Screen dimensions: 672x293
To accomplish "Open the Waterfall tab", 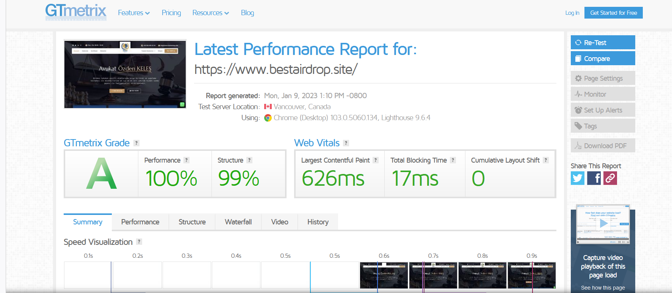I will pos(238,222).
